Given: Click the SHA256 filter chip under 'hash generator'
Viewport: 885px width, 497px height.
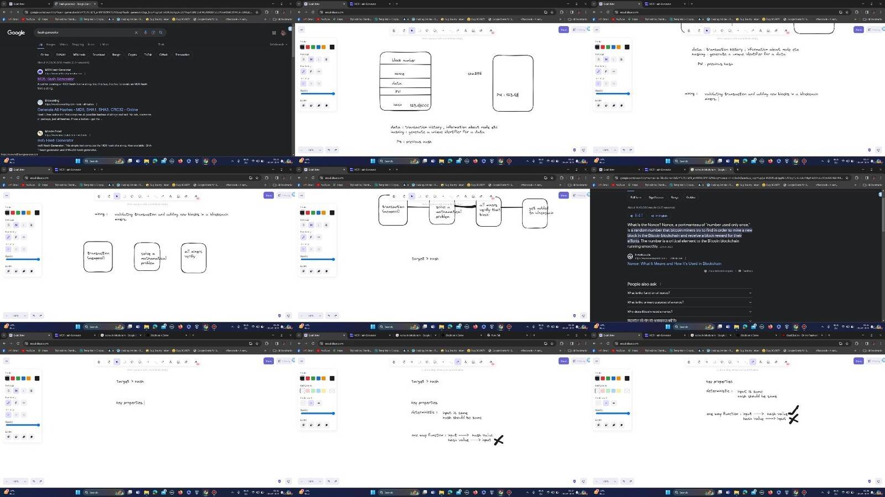Looking at the screenshot, I should [61, 55].
